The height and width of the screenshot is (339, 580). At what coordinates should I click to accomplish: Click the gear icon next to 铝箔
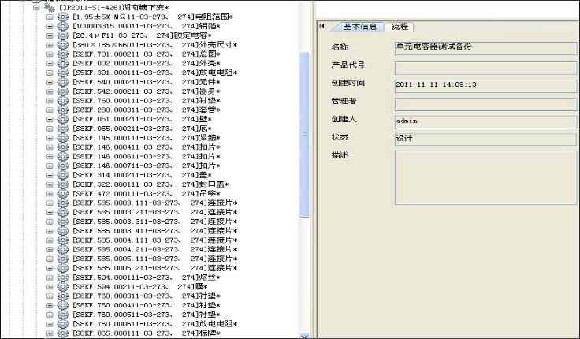pyautogui.click(x=63, y=26)
